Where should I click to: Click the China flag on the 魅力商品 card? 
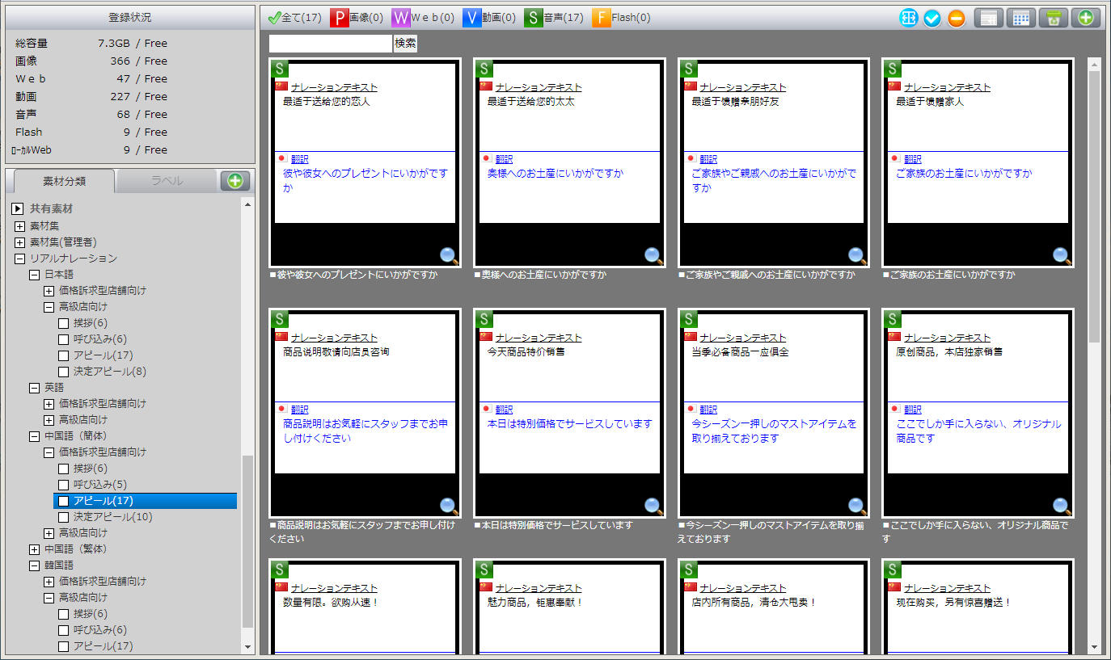pos(486,586)
